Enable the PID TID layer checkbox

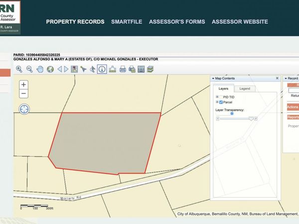pyautogui.click(x=221, y=97)
